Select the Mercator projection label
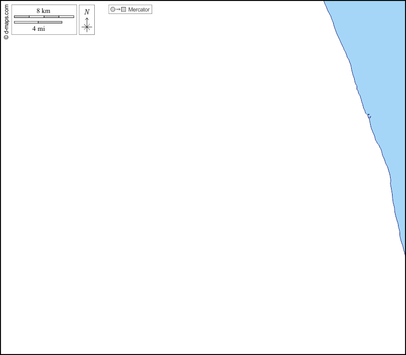This screenshot has height=355, width=406. [139, 9]
